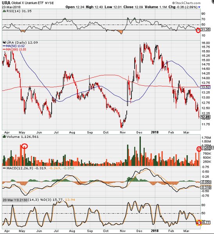This screenshot has height=234, width=214.
Task: Click the NYSE exchange label
Action: pyautogui.click(x=49, y=3)
